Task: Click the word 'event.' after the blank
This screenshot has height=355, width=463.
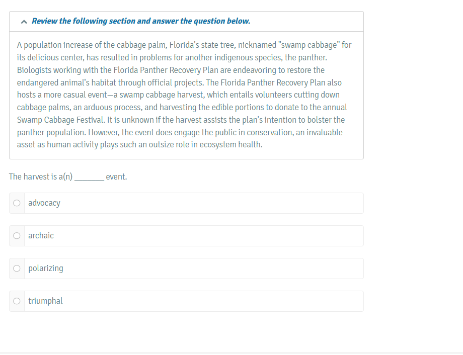Action: 116,177
